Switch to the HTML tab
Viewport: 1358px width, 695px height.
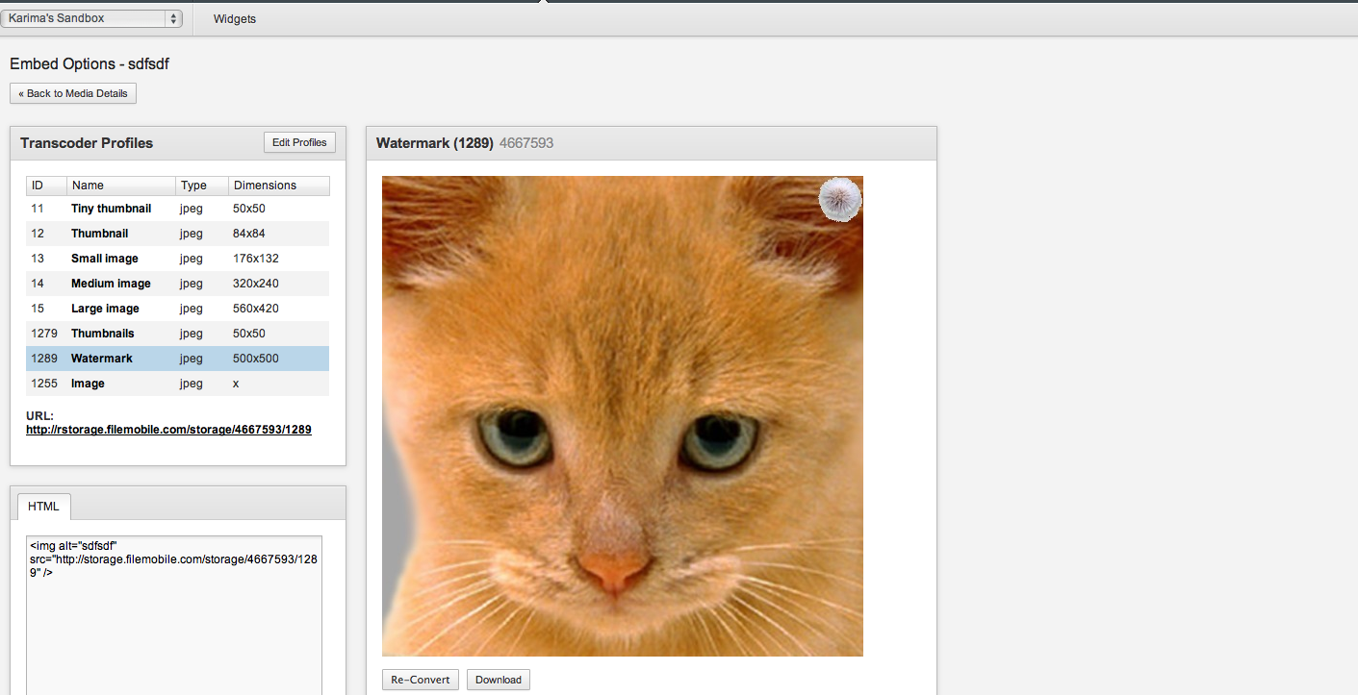(43, 507)
